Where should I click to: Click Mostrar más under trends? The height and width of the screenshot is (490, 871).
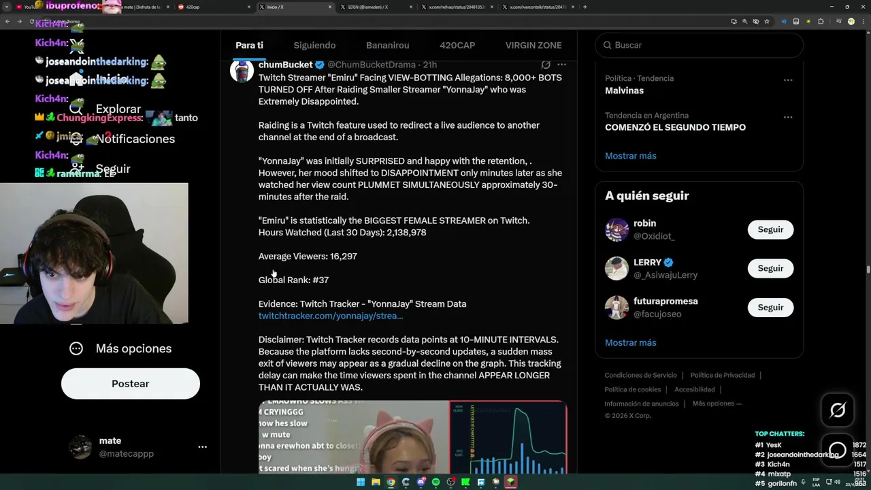click(631, 156)
